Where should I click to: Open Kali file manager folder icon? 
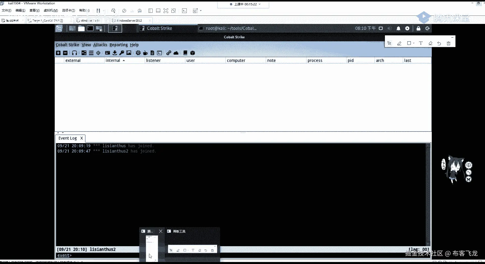[81, 28]
